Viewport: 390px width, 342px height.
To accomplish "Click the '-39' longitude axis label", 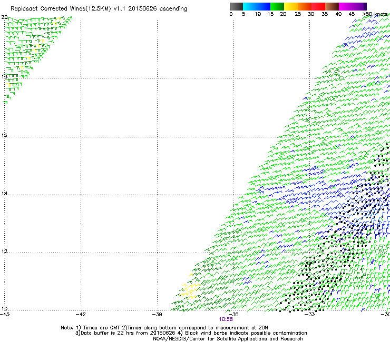I will click(157, 315).
